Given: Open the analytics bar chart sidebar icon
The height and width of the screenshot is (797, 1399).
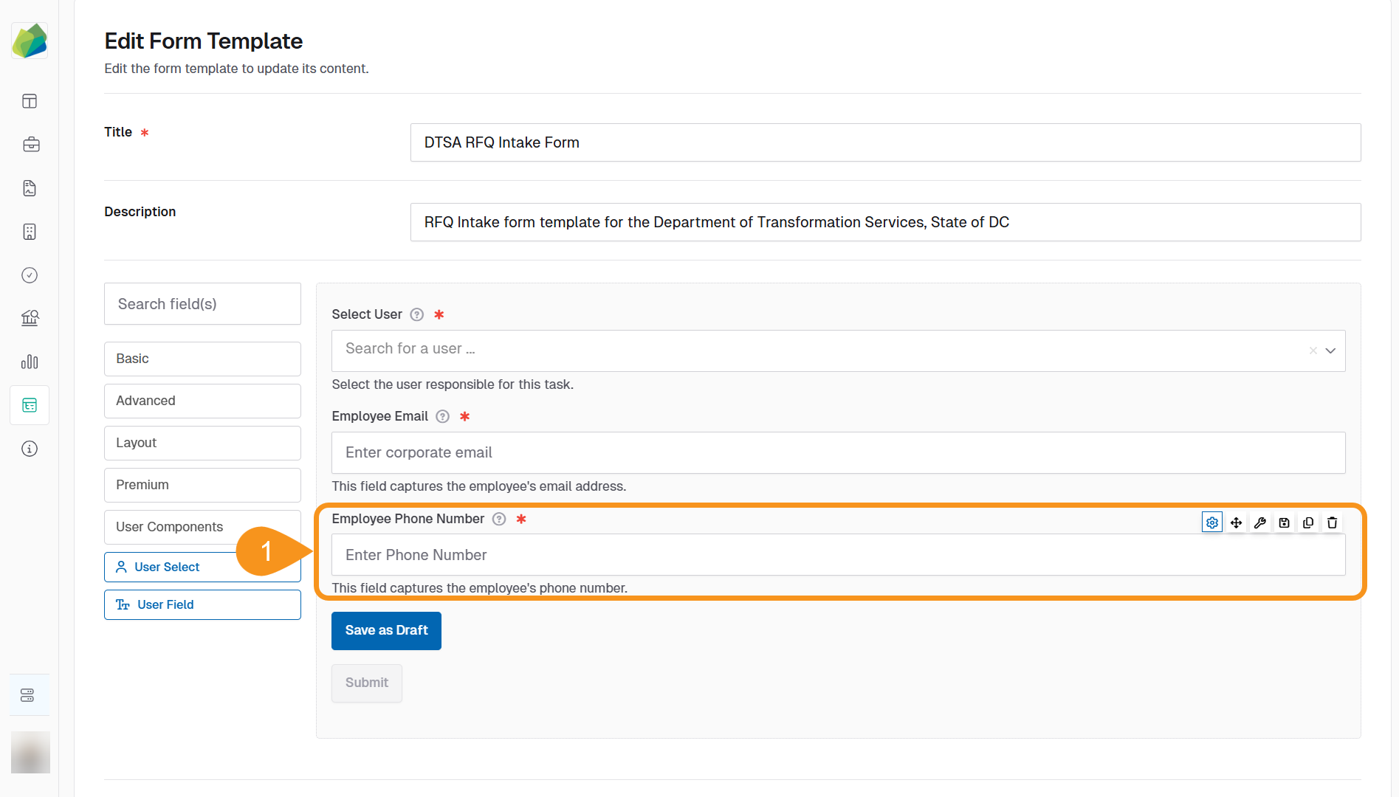Looking at the screenshot, I should pos(30,362).
